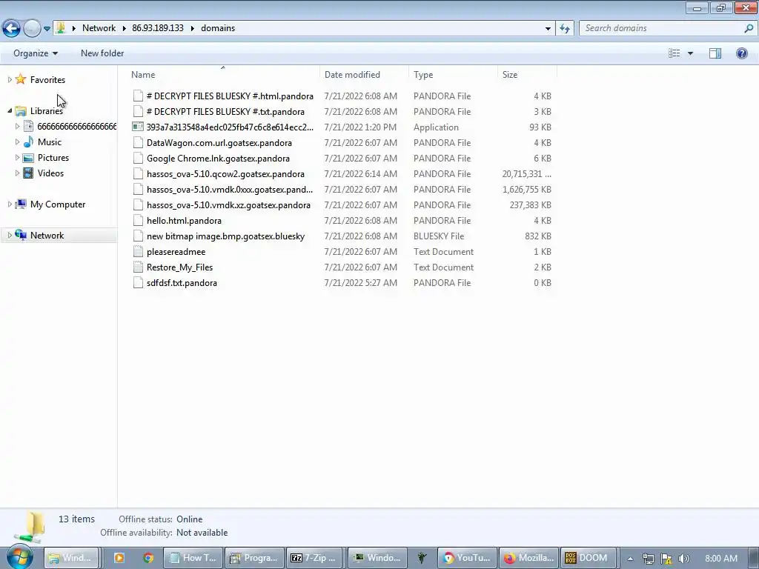Image resolution: width=759 pixels, height=569 pixels.
Task: Select Network segment in address bar
Action: click(99, 28)
